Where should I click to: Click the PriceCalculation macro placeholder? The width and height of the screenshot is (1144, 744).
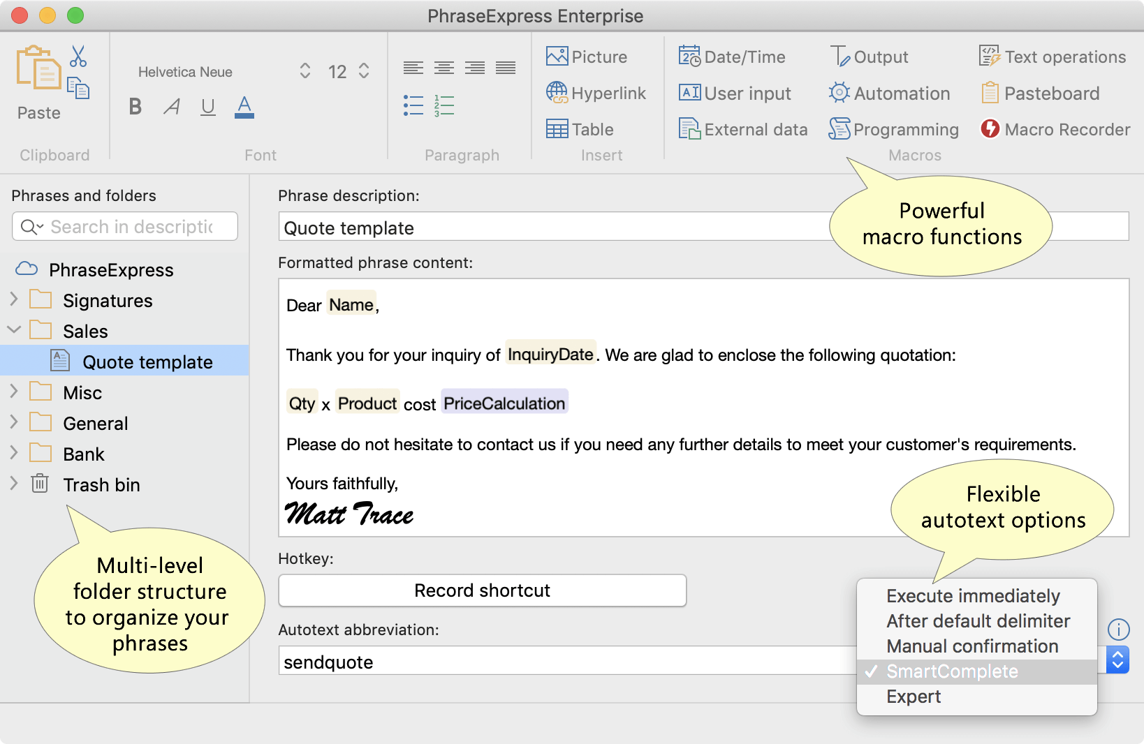(x=504, y=403)
